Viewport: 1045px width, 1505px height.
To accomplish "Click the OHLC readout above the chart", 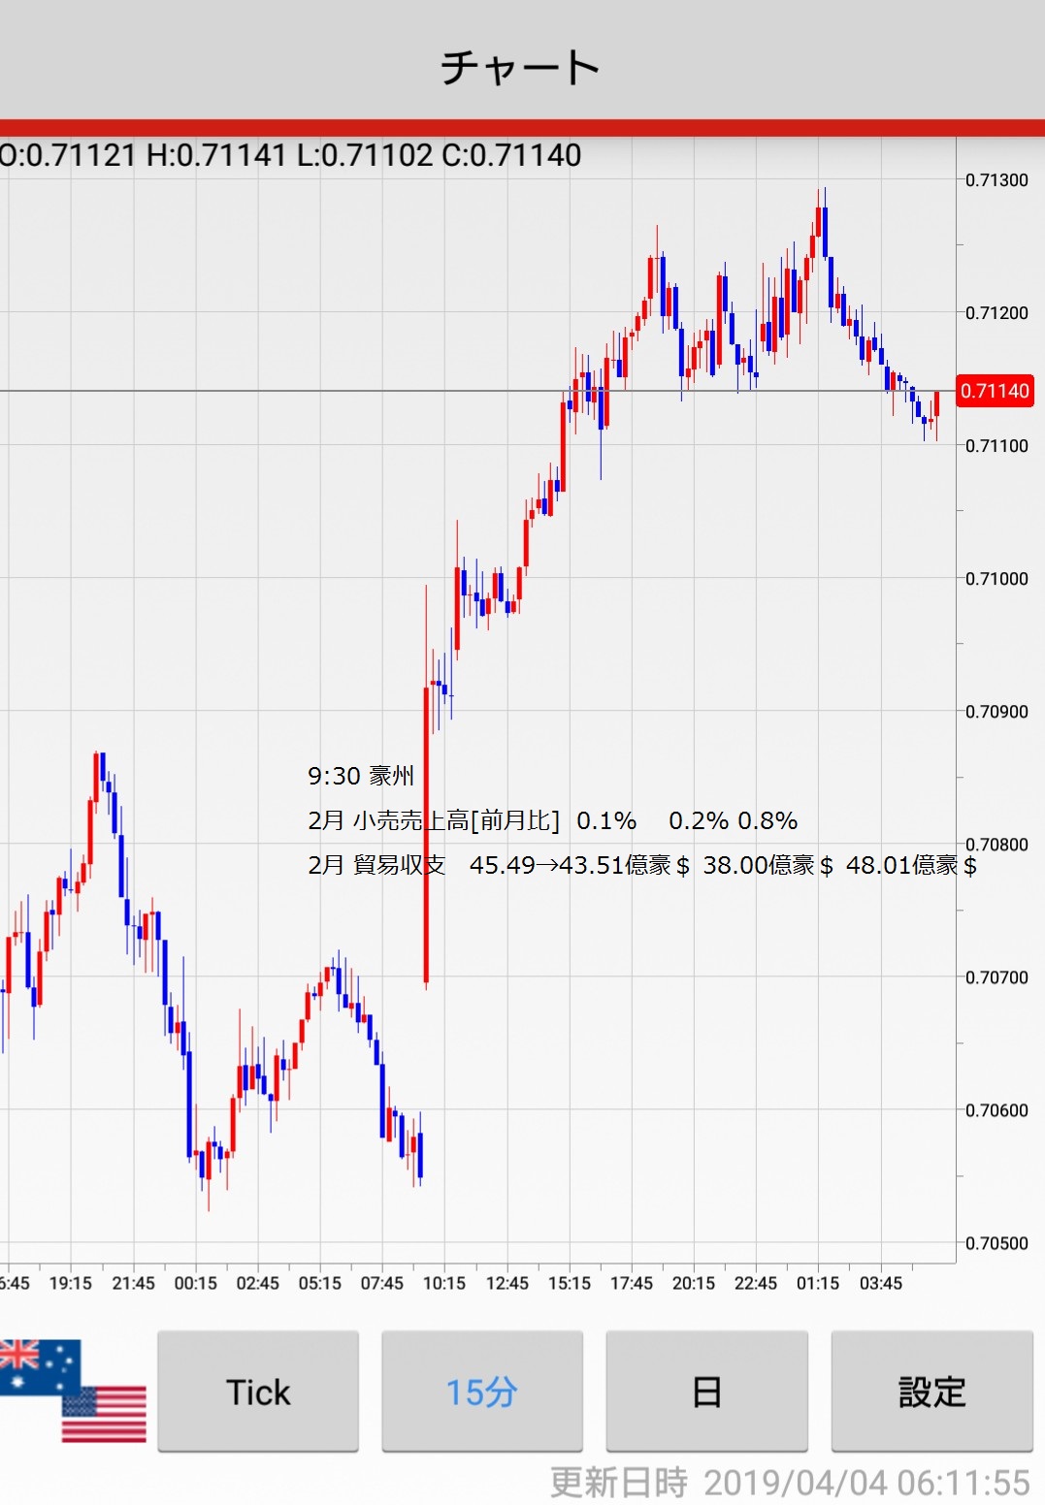I will click(291, 155).
